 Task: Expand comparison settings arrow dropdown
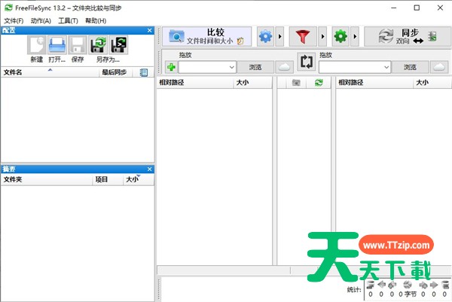pos(279,37)
